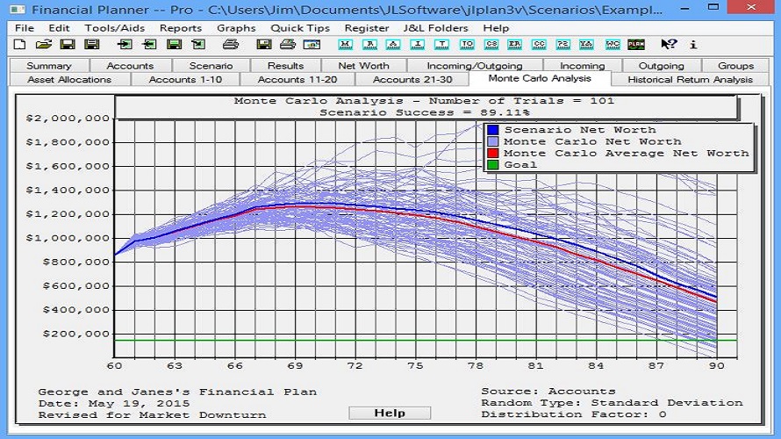Click the 'I' toolbar shortcut icon
The width and height of the screenshot is (781, 439).
pos(418,45)
